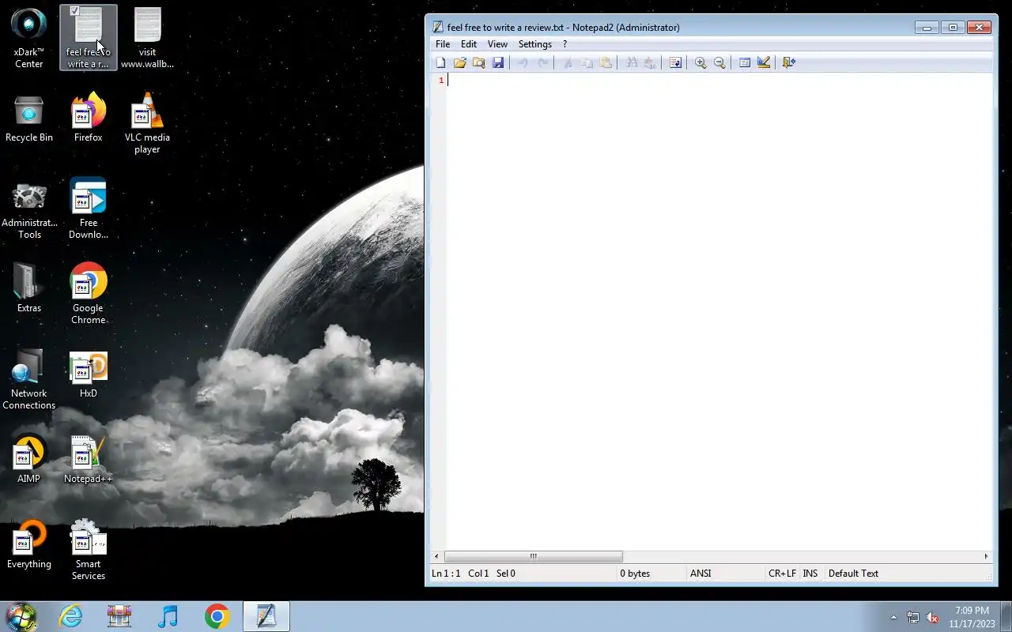Zoom out with the minus magnifier
The image size is (1012, 632).
719,62
